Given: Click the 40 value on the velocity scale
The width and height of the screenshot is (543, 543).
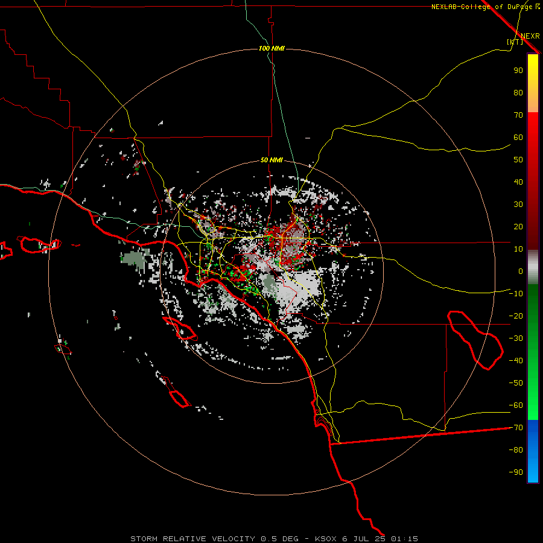Looking at the screenshot, I should (518, 182).
